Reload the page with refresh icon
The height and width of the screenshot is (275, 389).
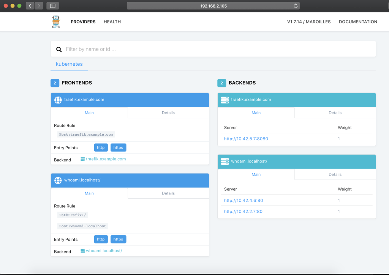[x=296, y=6]
